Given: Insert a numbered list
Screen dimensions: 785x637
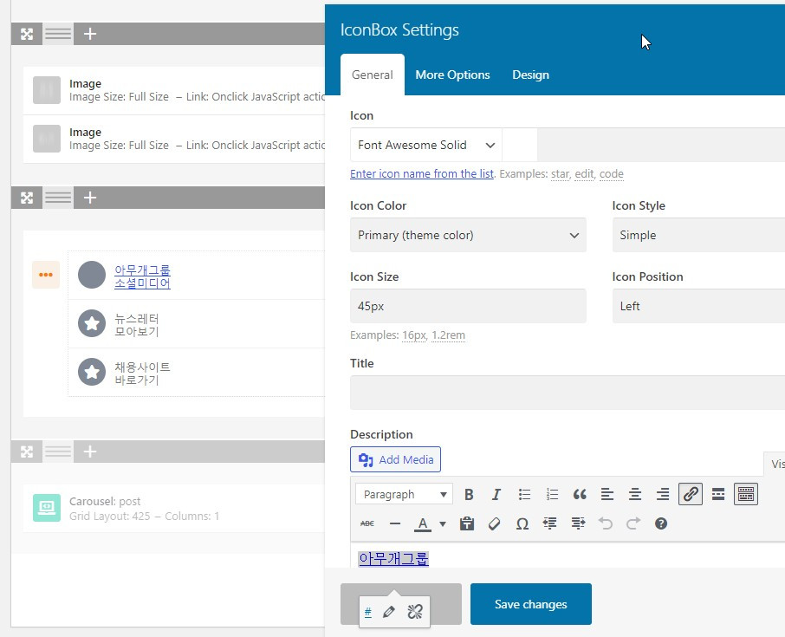Looking at the screenshot, I should [x=552, y=494].
